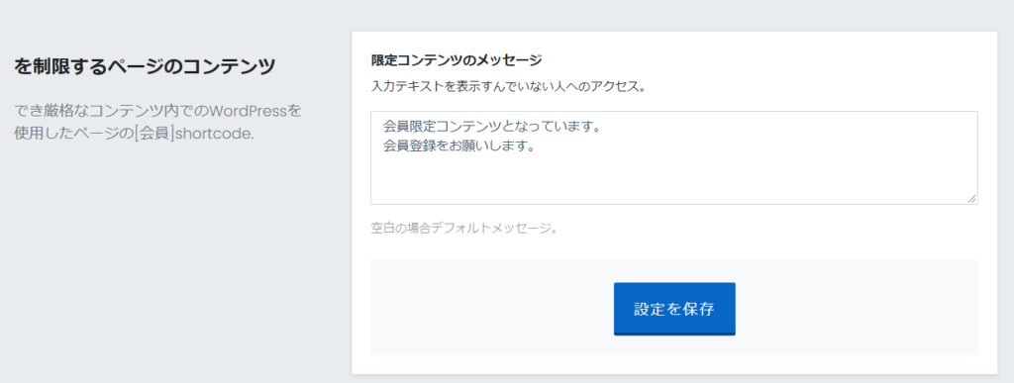Click the 空白の場合デフォルトメッセージ hint text
The height and width of the screenshot is (383, 1014).
[x=463, y=228]
